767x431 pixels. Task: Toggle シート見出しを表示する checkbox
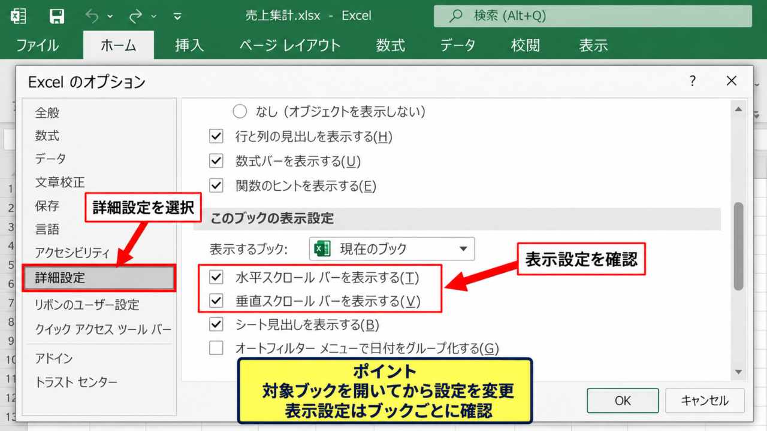pyautogui.click(x=216, y=325)
